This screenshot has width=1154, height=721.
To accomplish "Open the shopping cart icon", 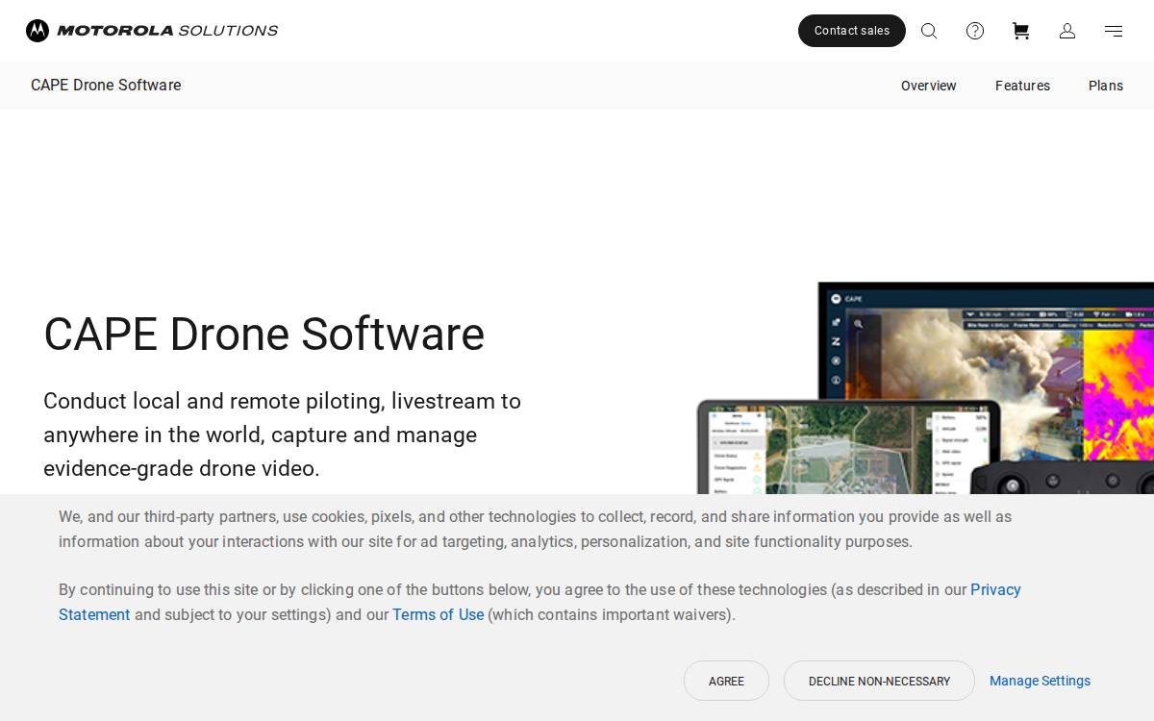I will pos(1021,31).
